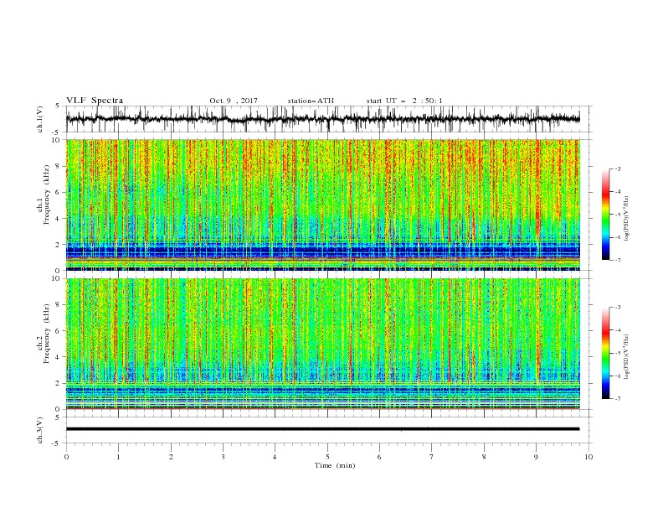Click the "station=ATH" header label
The image size is (663, 513).
(x=311, y=101)
